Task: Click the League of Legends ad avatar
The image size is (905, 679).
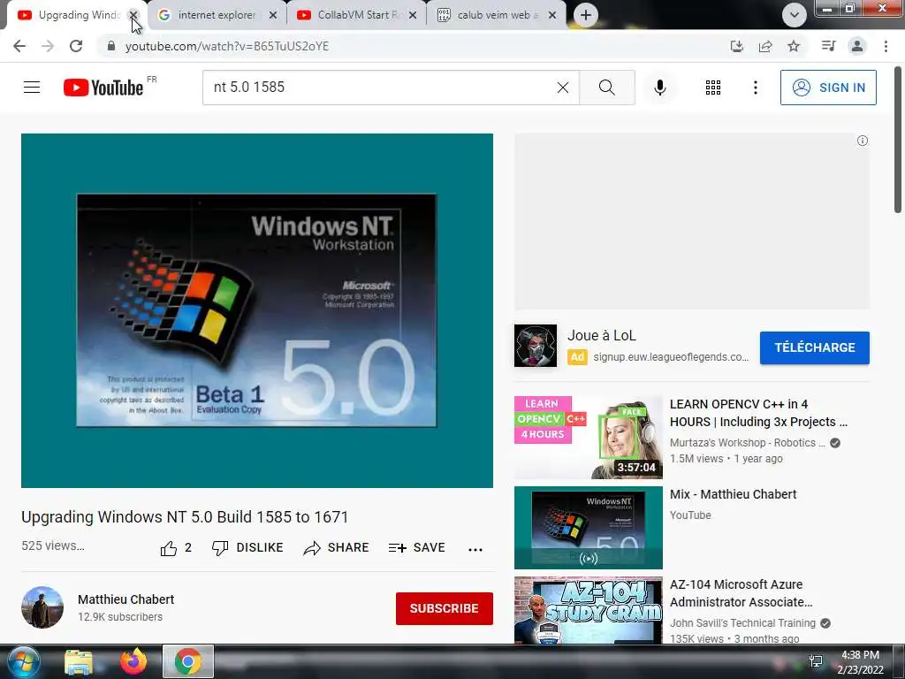Action: coord(536,346)
